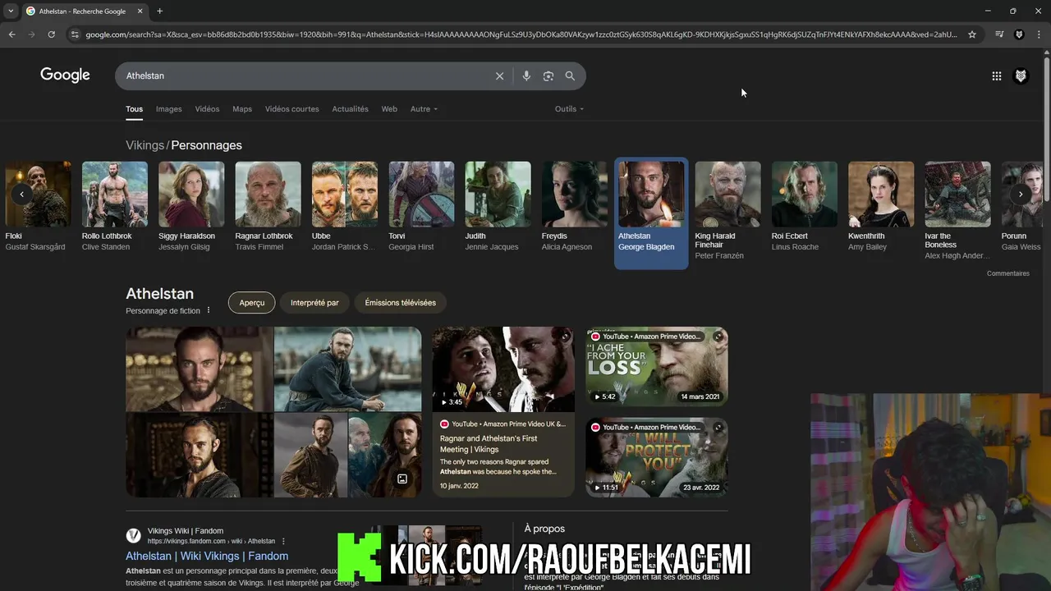Open Athelstan Wiki Vikings Fandom result
Viewport: 1051px width, 591px height.
[x=207, y=556]
